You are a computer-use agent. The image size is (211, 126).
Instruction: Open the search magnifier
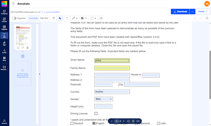click(207, 18)
